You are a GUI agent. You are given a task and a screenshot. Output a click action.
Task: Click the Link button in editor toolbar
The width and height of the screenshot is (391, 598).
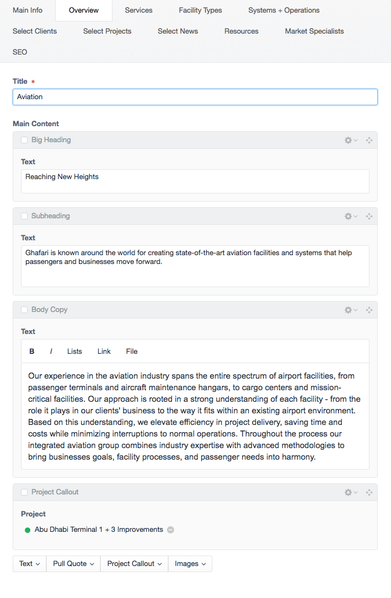pyautogui.click(x=104, y=351)
